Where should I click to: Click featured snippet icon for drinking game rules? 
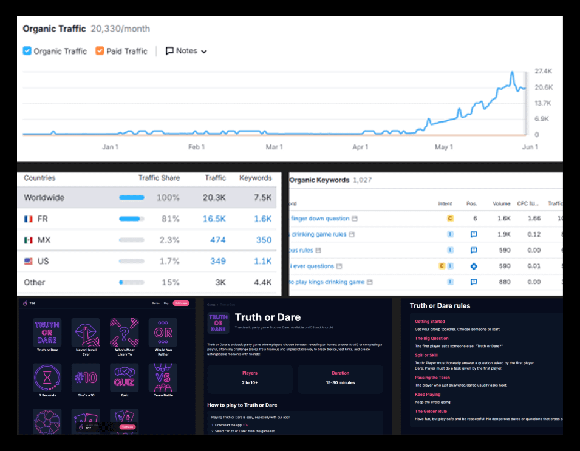(474, 234)
